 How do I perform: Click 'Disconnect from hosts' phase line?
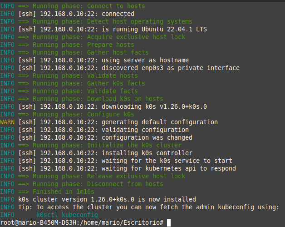82,184
